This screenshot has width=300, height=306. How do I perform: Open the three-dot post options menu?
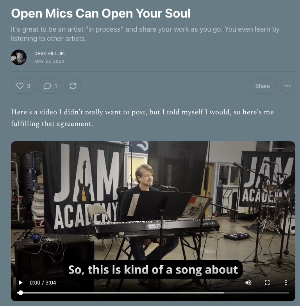point(287,86)
